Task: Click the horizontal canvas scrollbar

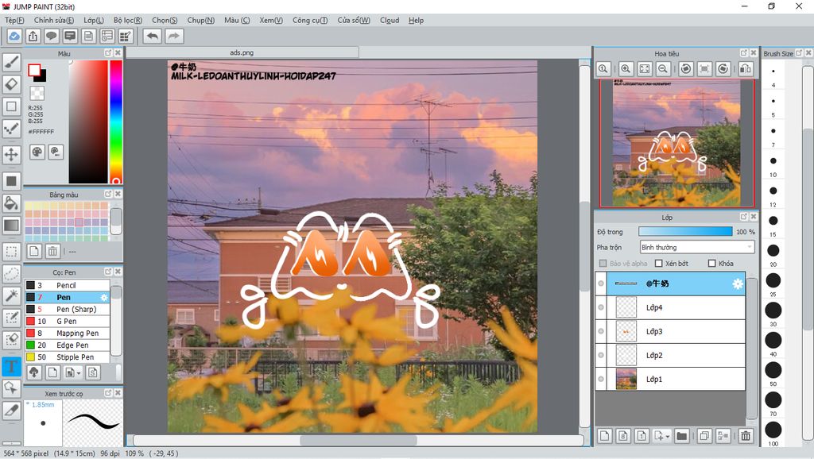Action: tap(359, 440)
